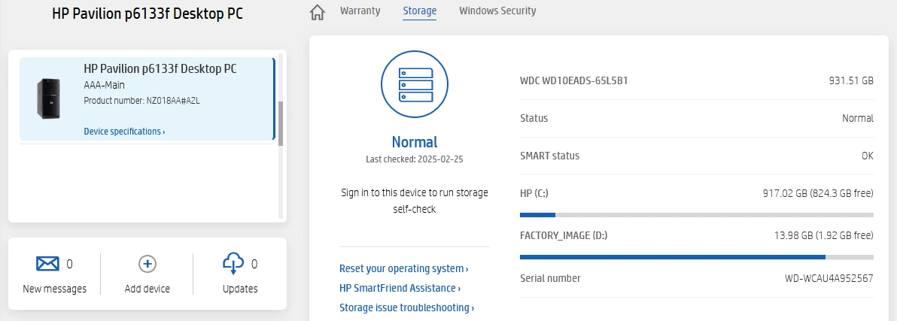Switch to the Windows Security tab
Image resolution: width=897 pixels, height=321 pixels.
tap(497, 11)
